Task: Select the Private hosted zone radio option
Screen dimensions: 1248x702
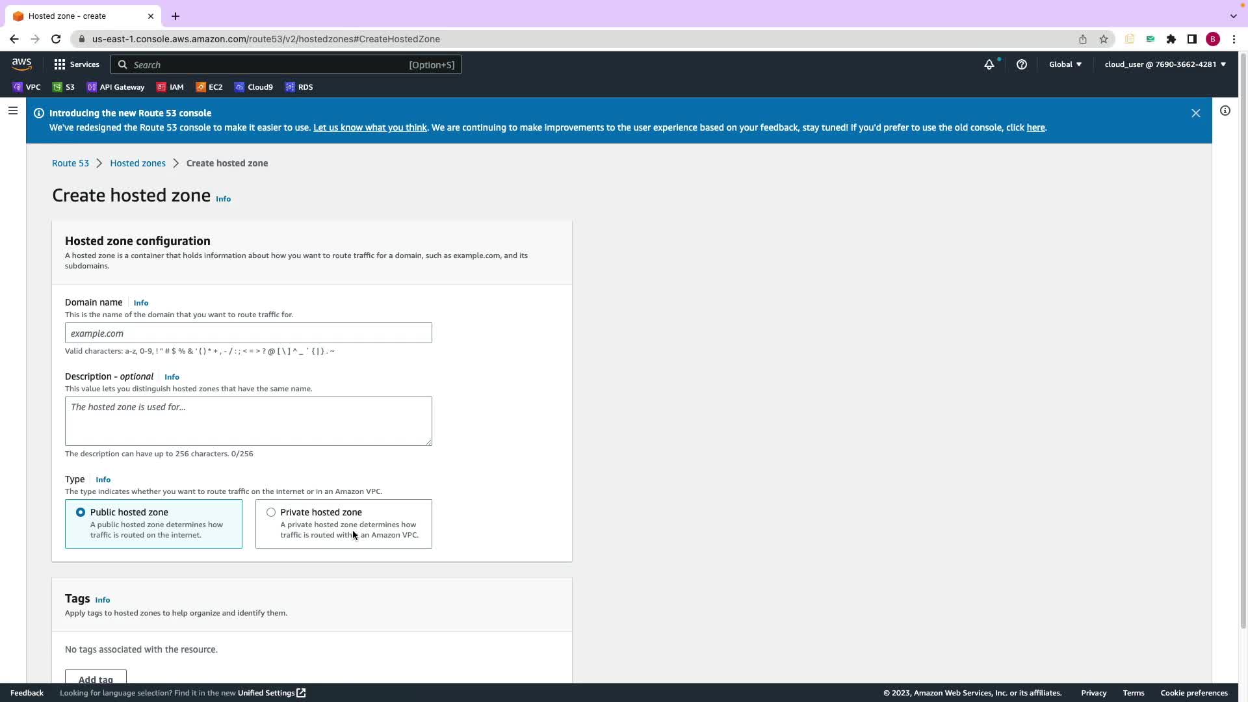Action: pos(271,512)
